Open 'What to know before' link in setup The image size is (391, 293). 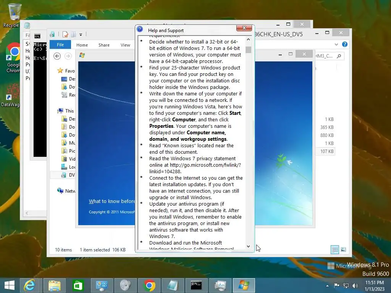[112, 201]
